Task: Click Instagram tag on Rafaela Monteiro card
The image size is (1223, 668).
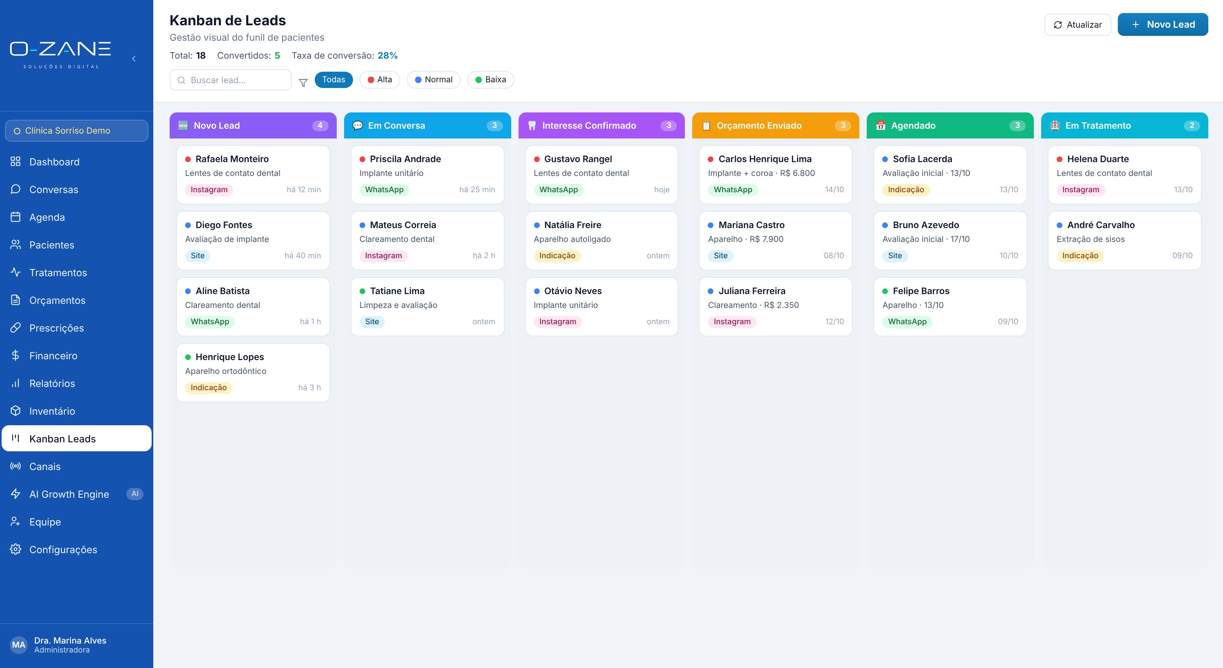Action: [x=209, y=189]
